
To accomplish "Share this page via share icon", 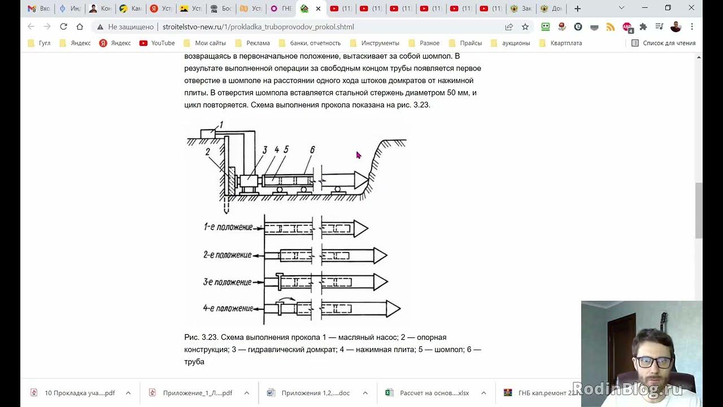I will point(509,27).
